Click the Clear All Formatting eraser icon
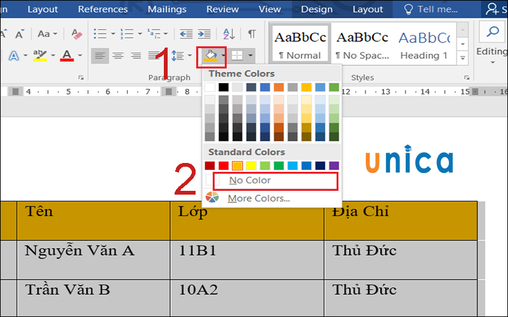Screen dimensions: 508x317 tap(77, 34)
